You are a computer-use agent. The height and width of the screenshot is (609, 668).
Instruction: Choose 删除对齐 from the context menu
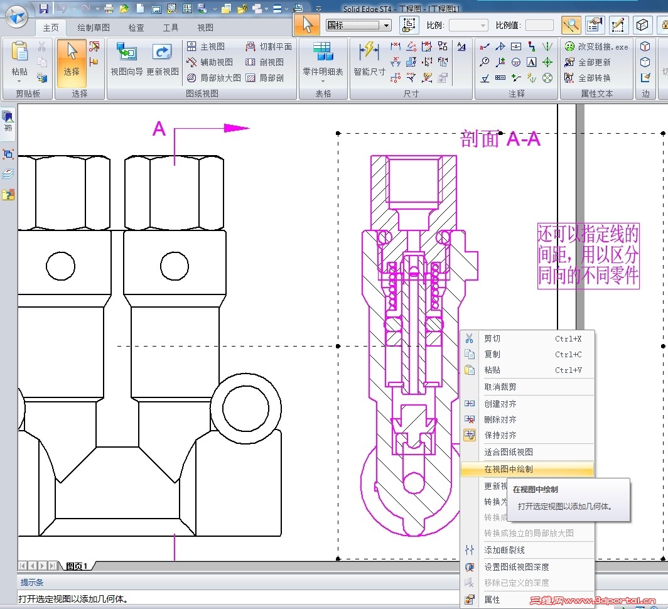tap(527, 419)
